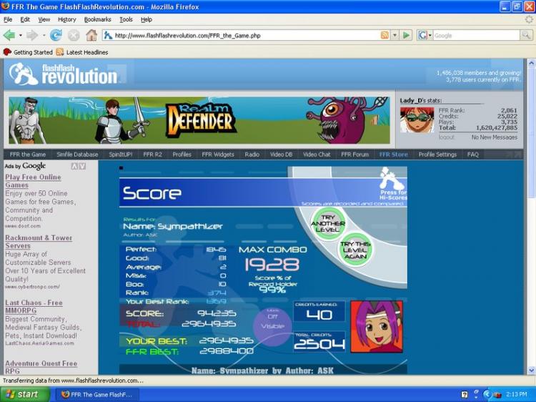
Task: Open the FFR Store nav item
Action: click(394, 155)
